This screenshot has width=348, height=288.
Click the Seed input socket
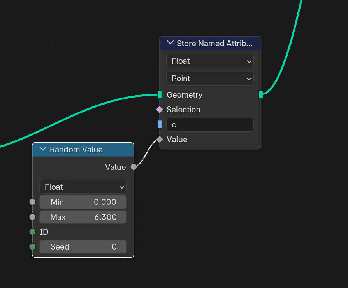(x=32, y=247)
